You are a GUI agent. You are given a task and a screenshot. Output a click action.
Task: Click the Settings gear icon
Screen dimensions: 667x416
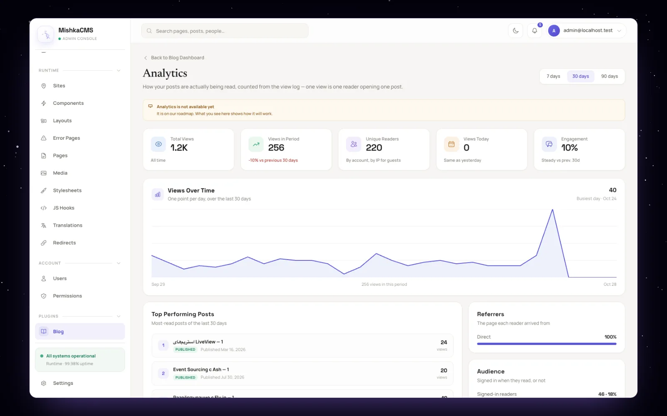[44, 383]
